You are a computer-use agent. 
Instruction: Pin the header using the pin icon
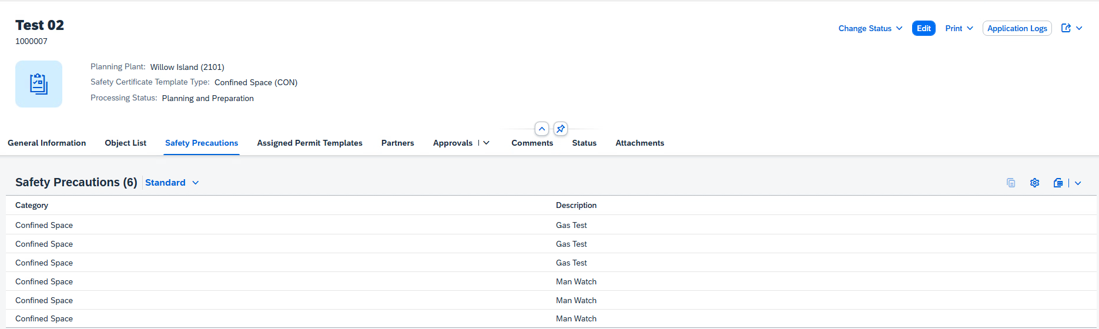(x=561, y=129)
